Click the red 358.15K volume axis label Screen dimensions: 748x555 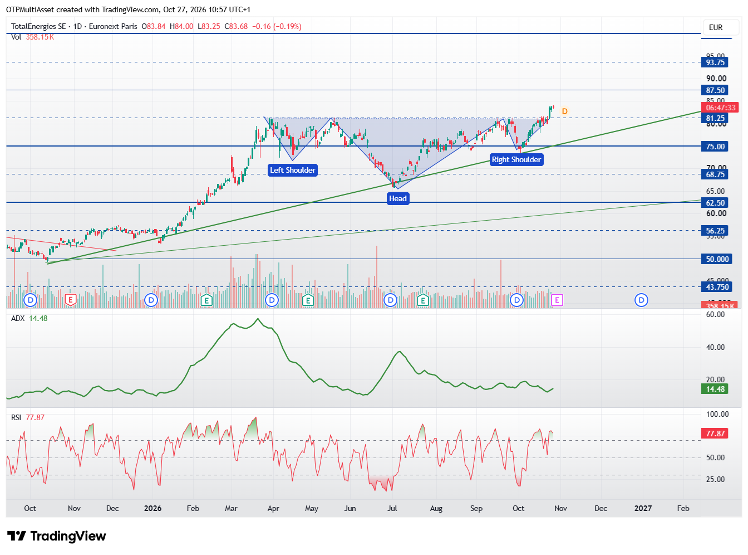click(720, 306)
